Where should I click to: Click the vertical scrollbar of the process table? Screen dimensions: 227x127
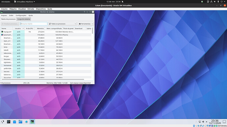[92, 30]
